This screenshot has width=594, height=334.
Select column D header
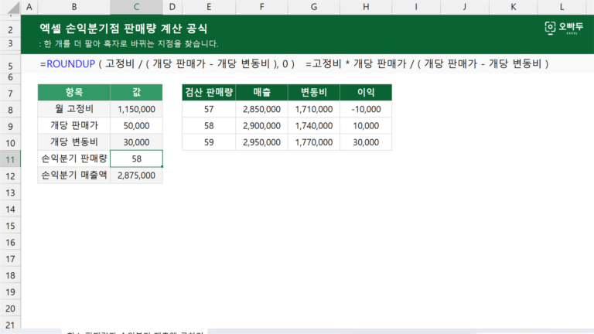pyautogui.click(x=172, y=7)
